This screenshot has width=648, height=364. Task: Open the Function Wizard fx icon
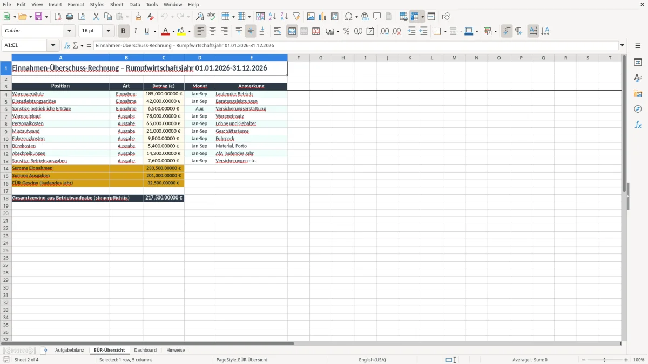point(67,46)
